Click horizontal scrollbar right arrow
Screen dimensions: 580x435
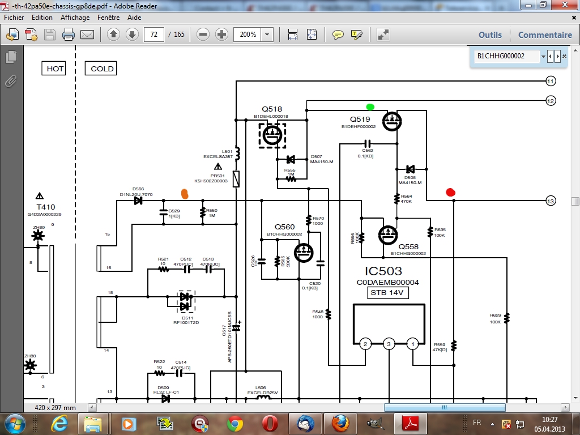pyautogui.click(x=565, y=407)
